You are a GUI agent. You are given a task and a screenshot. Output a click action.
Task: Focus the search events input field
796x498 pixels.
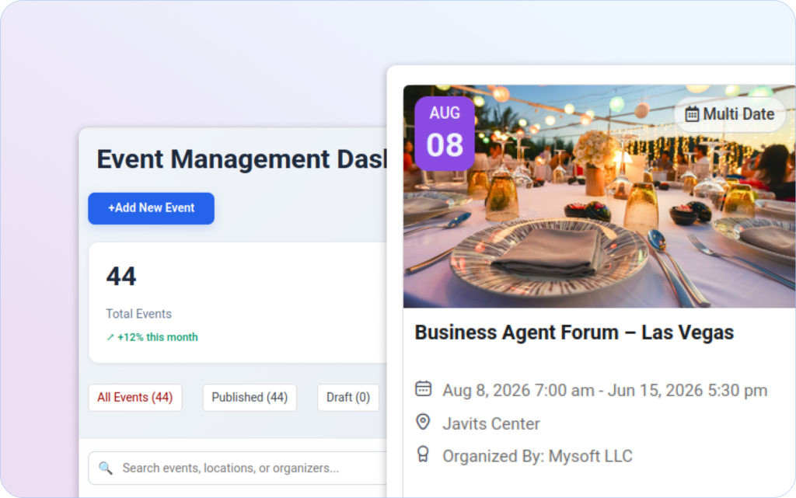(238, 468)
